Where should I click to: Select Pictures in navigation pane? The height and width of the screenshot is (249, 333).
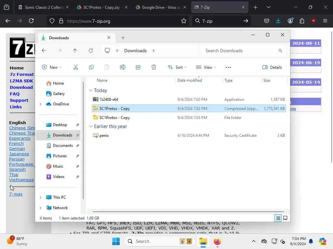coord(59,156)
